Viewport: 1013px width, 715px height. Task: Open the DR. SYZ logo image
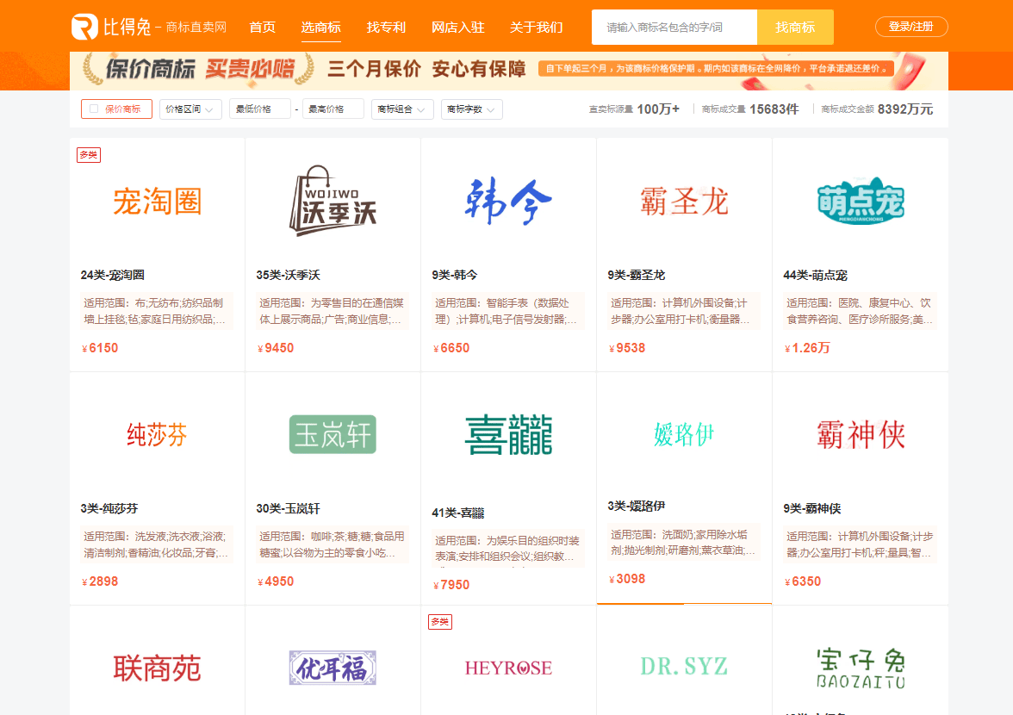click(x=684, y=667)
